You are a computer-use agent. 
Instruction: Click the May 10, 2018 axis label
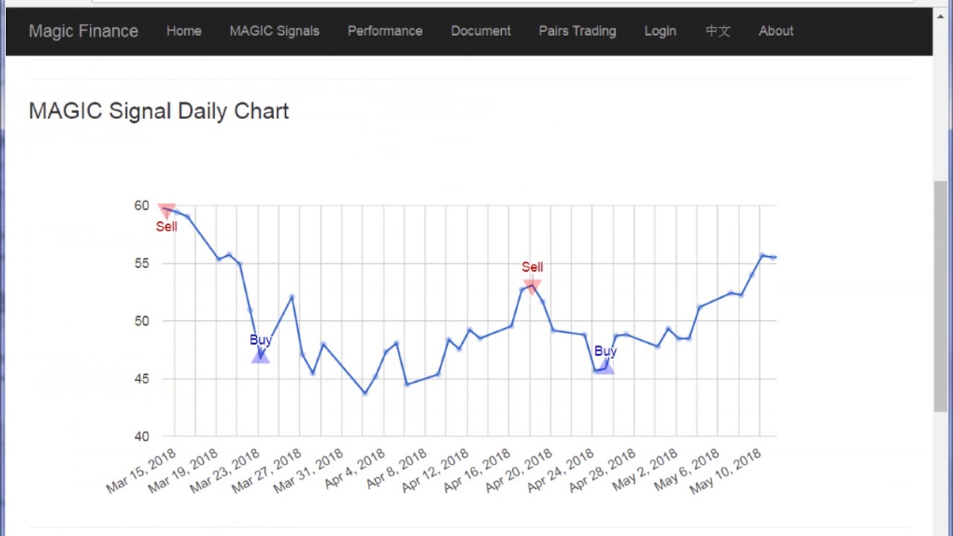[x=726, y=471]
